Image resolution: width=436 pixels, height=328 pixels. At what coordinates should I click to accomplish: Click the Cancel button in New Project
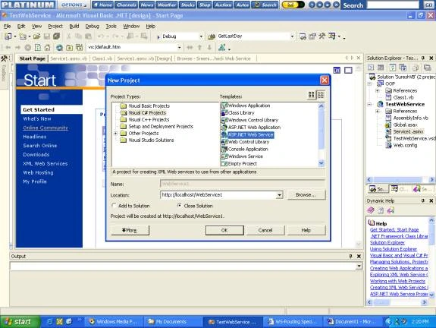[265, 230]
